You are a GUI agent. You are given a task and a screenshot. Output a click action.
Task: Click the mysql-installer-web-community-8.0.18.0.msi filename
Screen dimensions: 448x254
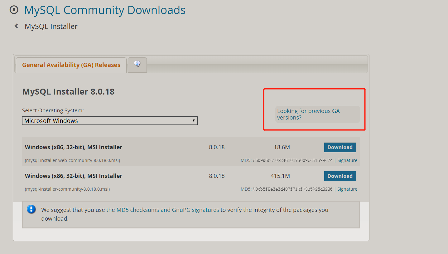[72, 160]
